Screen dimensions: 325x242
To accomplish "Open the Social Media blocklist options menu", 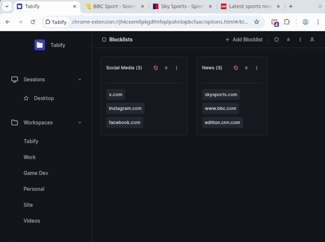I will pyautogui.click(x=177, y=68).
